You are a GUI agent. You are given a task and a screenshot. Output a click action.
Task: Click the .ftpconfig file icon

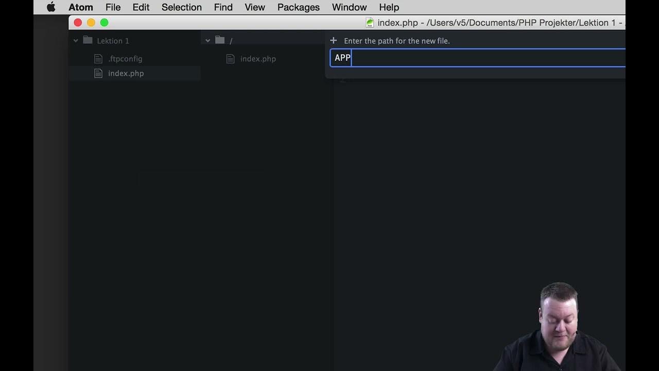point(98,59)
